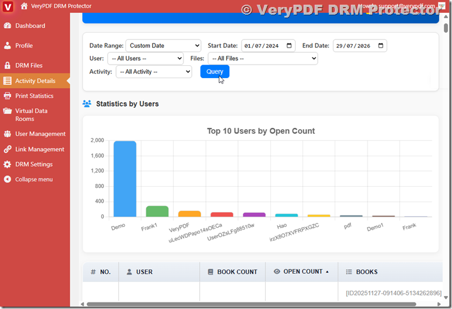Open Link Management in the sidebar

[x=35, y=149]
